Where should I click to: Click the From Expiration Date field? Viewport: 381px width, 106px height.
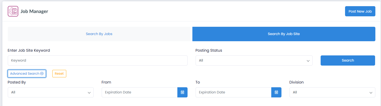(140, 92)
